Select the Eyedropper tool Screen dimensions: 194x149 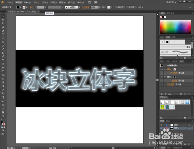3,90
